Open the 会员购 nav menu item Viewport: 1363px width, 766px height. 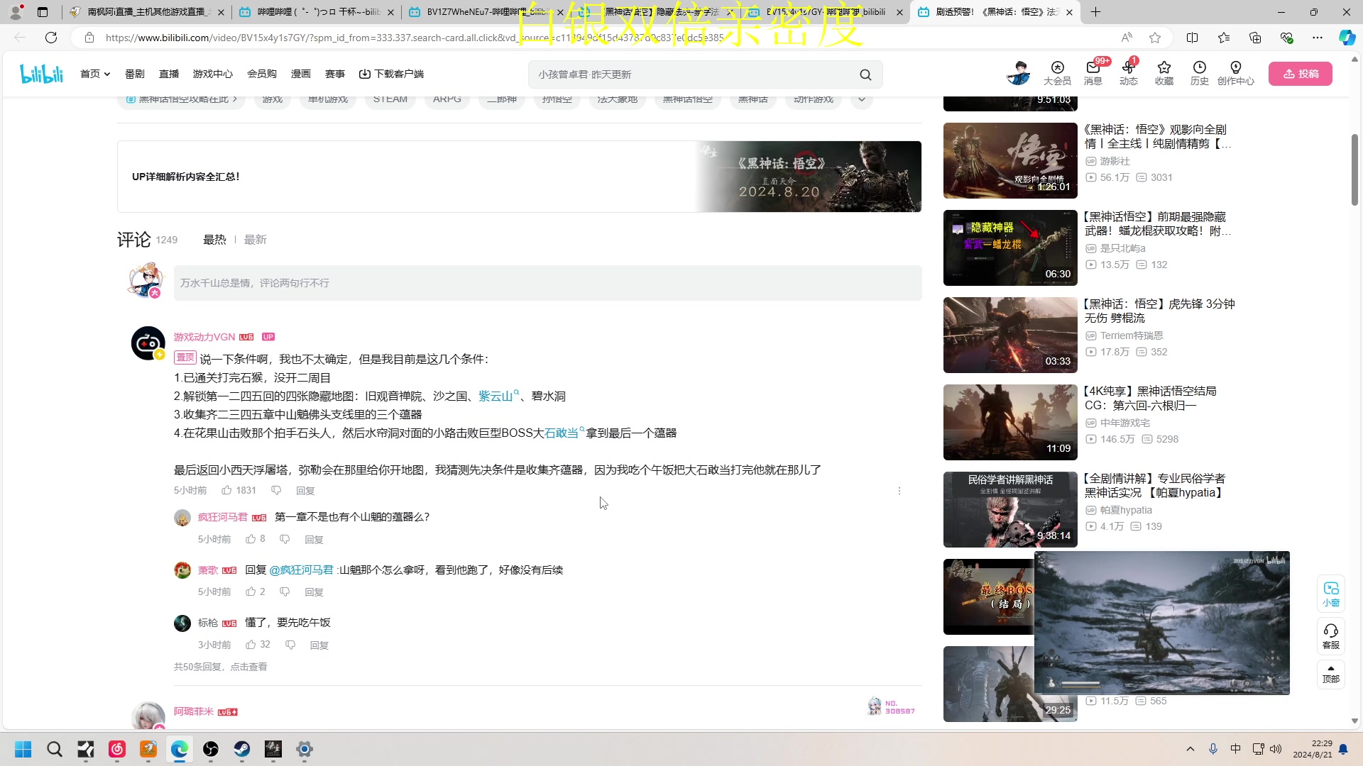click(x=262, y=74)
